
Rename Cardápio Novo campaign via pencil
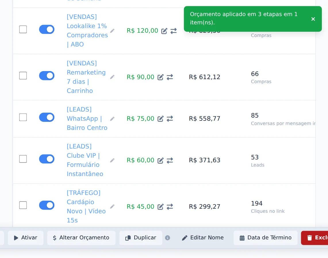tap(112, 206)
